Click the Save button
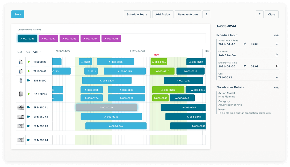This screenshot has width=290, height=167. [18, 15]
